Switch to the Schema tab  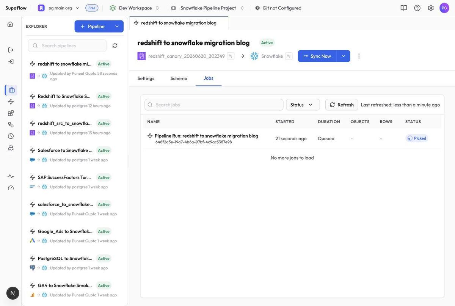179,78
